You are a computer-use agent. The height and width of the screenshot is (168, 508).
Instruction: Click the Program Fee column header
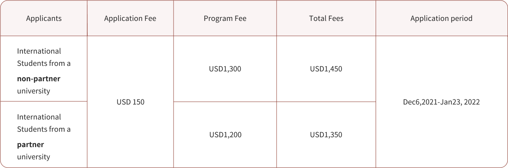tap(225, 19)
